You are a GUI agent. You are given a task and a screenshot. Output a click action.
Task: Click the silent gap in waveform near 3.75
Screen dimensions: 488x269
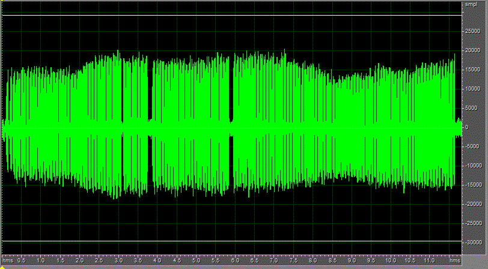(x=150, y=128)
